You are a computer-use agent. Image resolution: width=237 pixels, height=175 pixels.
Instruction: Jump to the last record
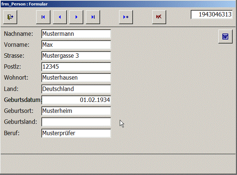tap(93, 17)
